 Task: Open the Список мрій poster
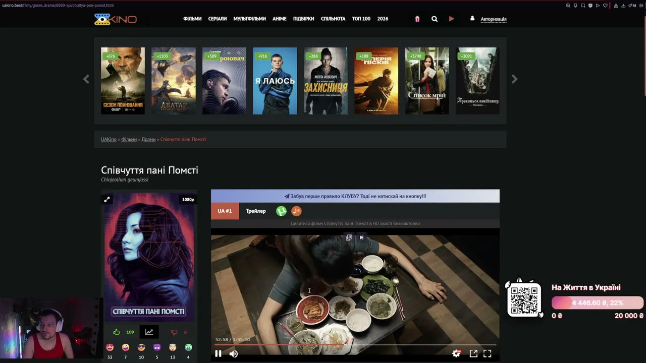click(427, 81)
